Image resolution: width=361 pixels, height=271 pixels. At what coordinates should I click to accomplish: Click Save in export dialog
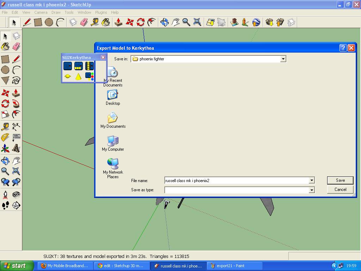pyautogui.click(x=340, y=180)
